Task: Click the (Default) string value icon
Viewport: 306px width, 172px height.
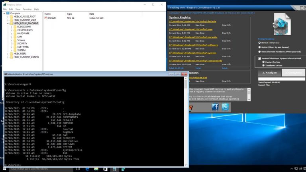Action: pyautogui.click(x=46, y=18)
